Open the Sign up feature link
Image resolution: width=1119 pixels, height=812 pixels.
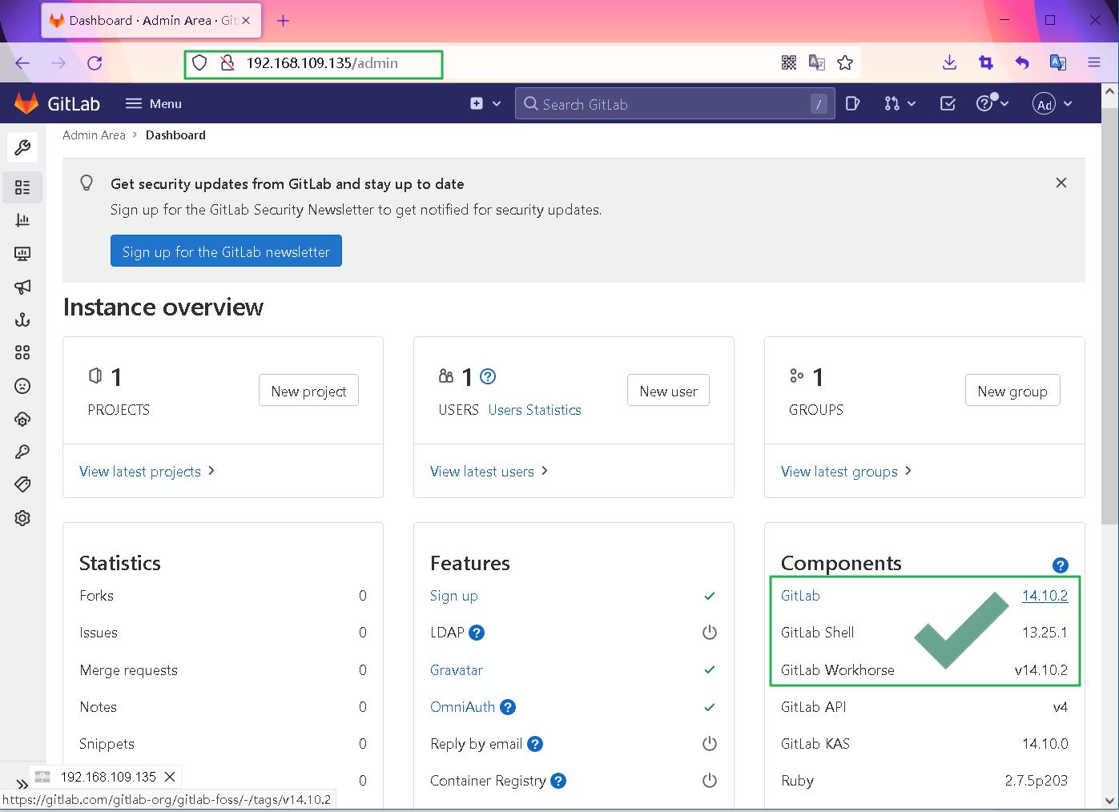click(x=454, y=596)
